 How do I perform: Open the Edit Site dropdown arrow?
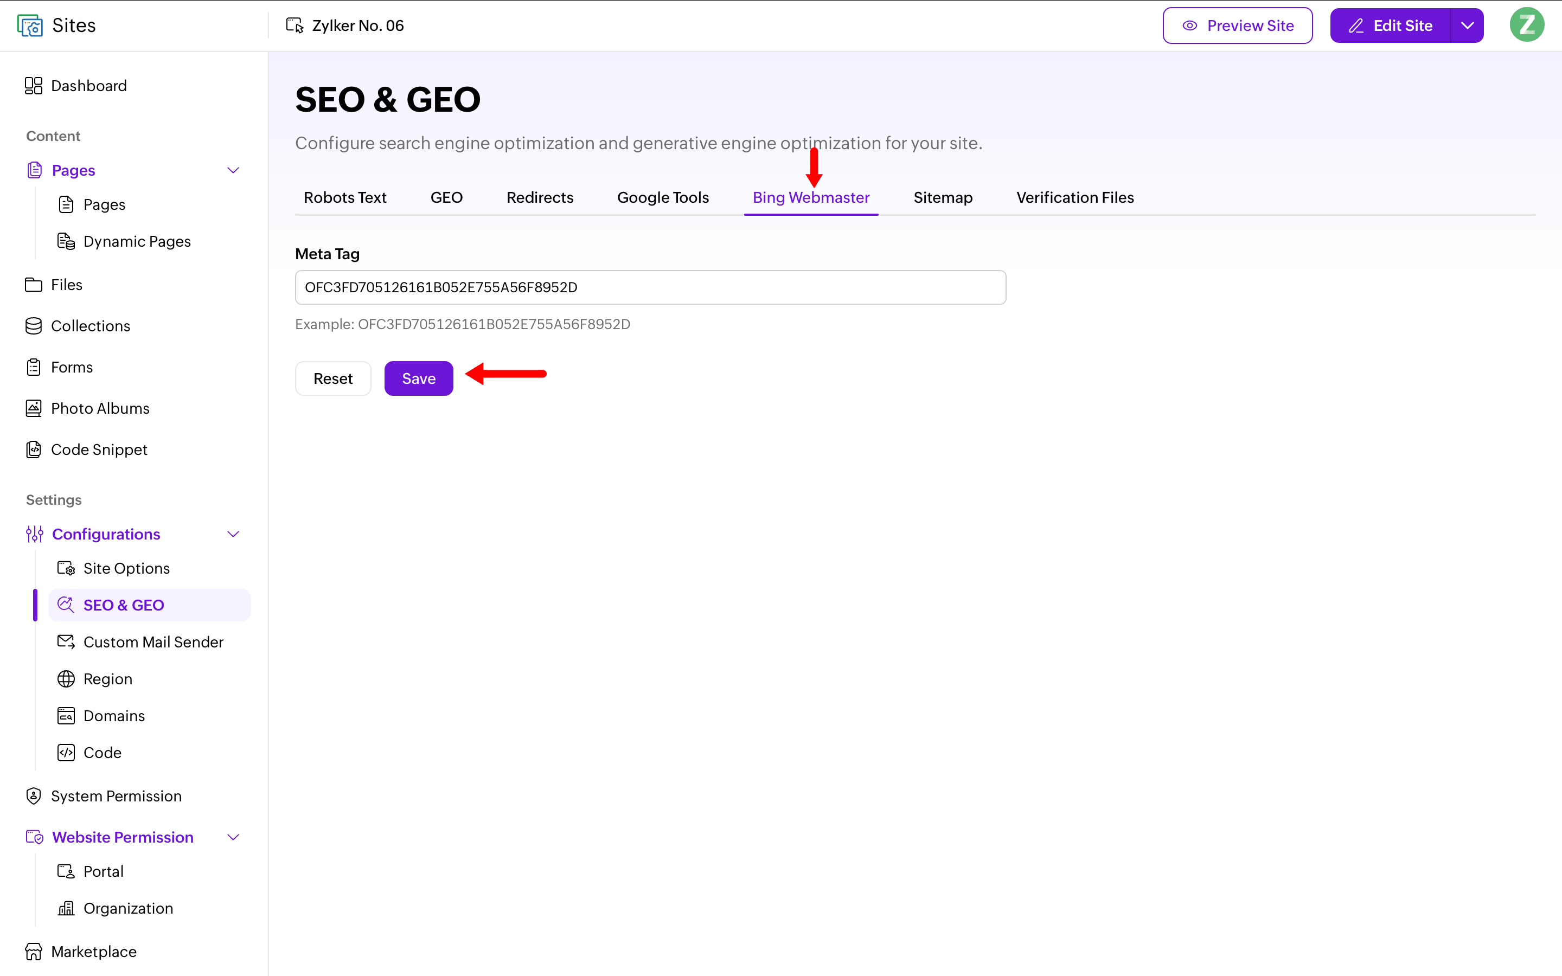tap(1467, 26)
